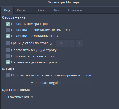Switch to the Файл tab
This screenshot has height=109, width=119.
tap(57, 10)
